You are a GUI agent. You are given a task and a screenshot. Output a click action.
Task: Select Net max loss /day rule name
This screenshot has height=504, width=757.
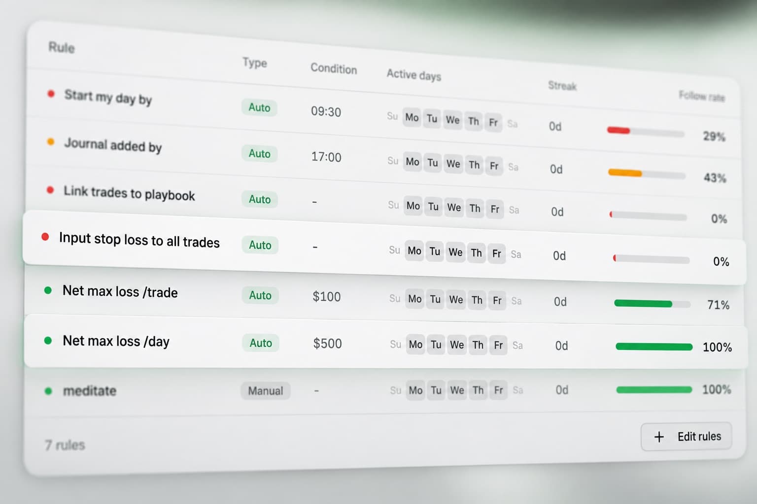(x=116, y=341)
